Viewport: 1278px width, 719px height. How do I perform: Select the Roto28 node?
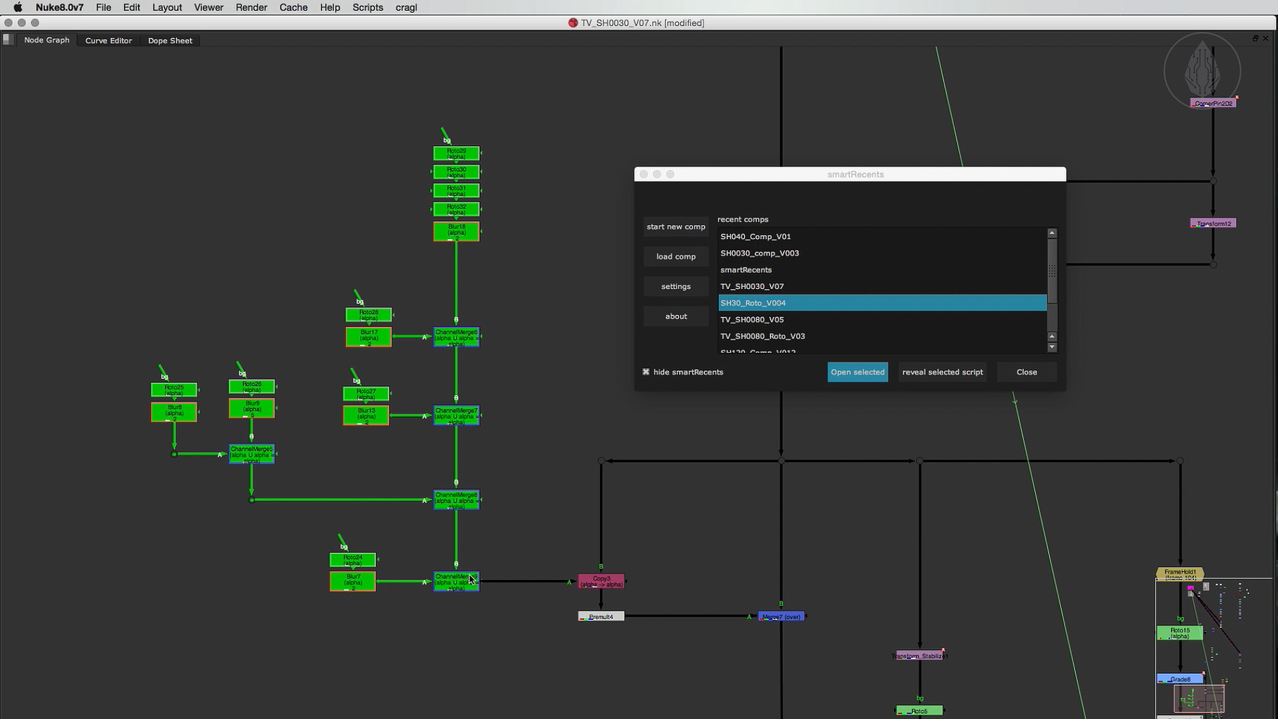(369, 315)
